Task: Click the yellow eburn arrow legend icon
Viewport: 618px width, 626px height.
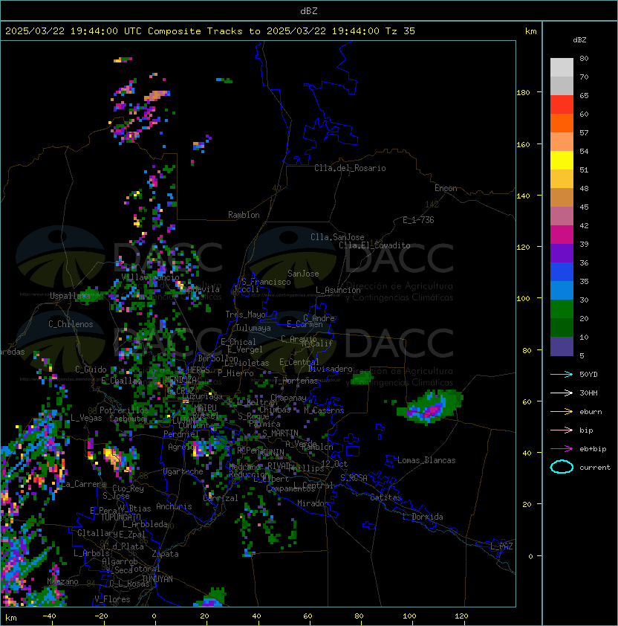Action: point(562,412)
